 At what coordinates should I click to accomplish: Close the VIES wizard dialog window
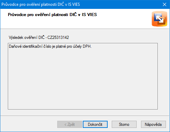(165, 4)
